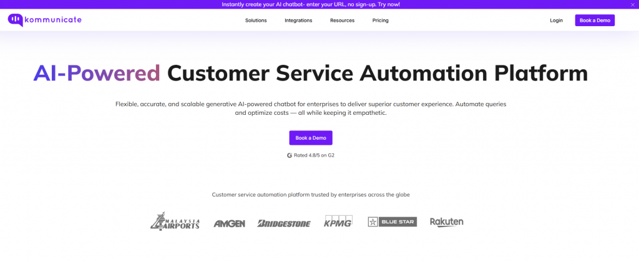Click the Blue Star logo
This screenshot has height=262, width=639.
pos(392,221)
